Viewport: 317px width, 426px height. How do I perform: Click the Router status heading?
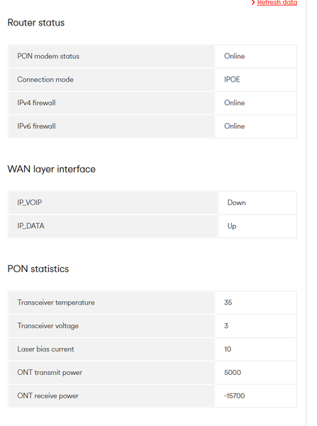pos(36,23)
